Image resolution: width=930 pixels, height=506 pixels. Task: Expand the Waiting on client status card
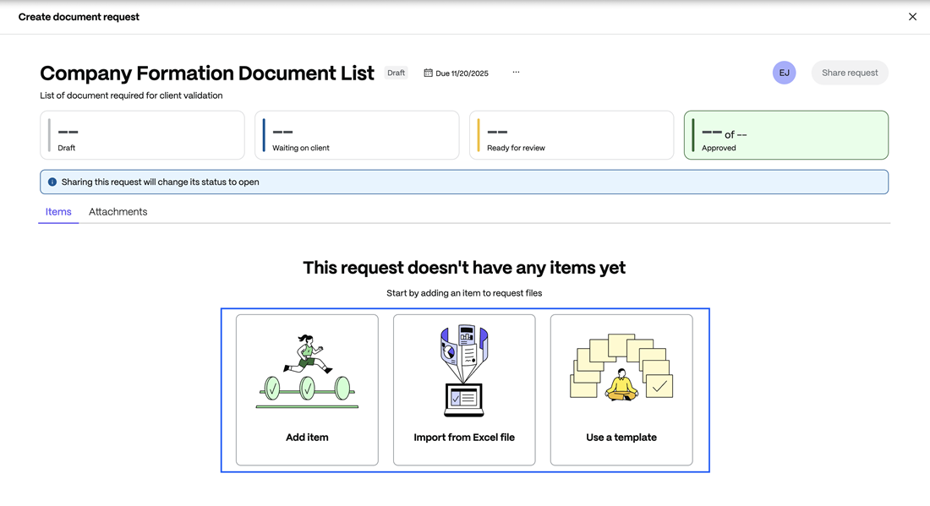click(357, 134)
